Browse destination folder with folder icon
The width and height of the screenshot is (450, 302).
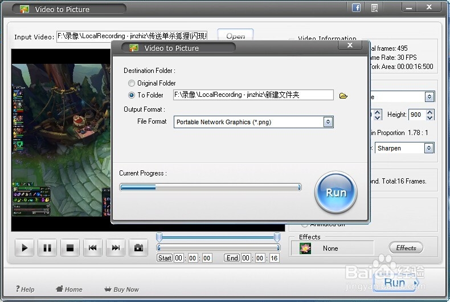click(343, 96)
